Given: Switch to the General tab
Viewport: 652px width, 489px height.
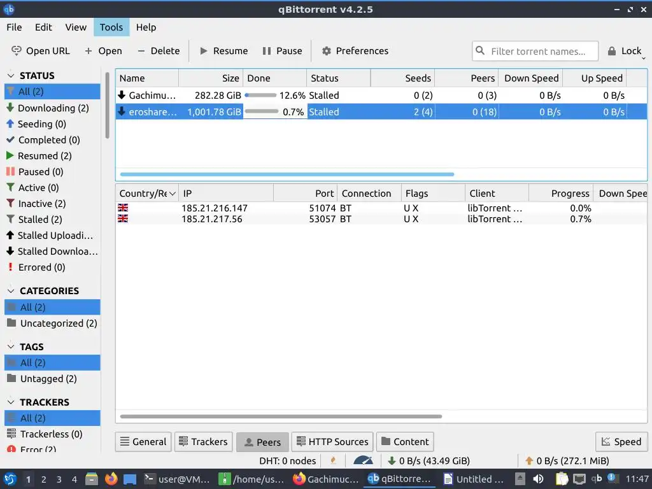Looking at the screenshot, I should pos(143,442).
